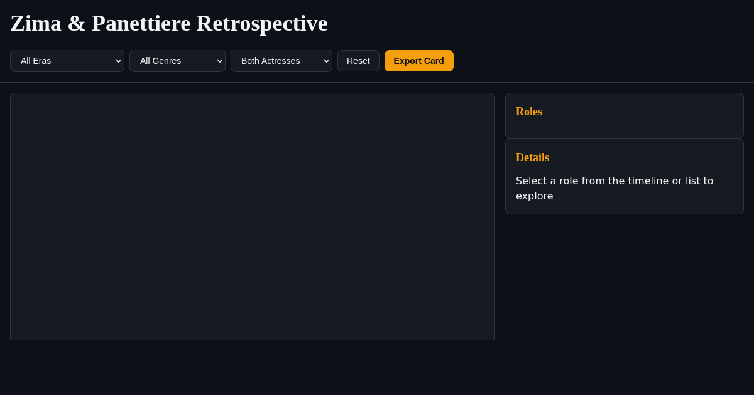Click the Reset button
The height and width of the screenshot is (395, 754).
tap(358, 61)
